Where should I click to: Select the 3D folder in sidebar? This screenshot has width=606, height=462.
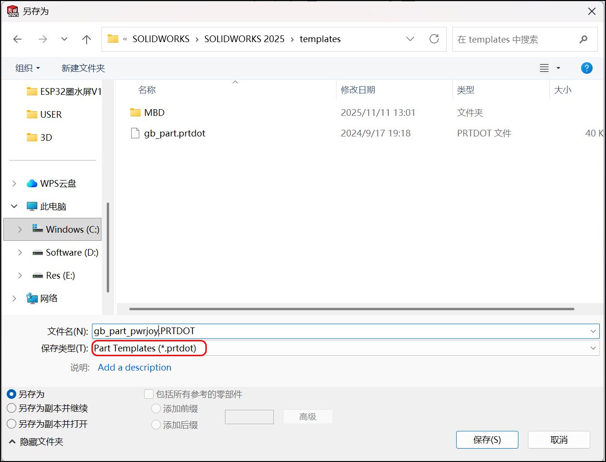pos(39,137)
